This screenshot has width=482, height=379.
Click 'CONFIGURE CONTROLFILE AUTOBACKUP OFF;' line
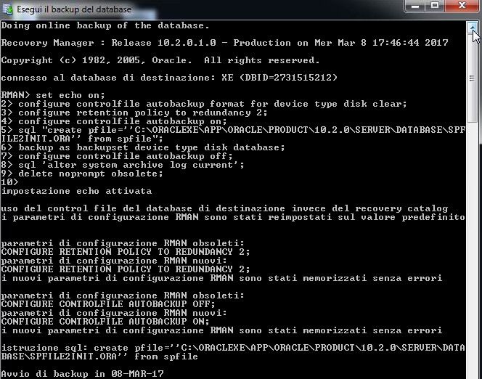[x=108, y=304]
